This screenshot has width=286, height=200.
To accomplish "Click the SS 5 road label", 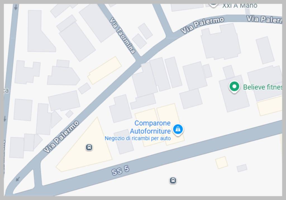I will coord(120,170).
